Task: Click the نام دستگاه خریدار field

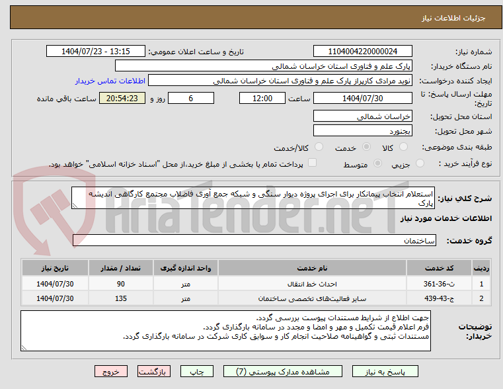Action: coord(264,66)
